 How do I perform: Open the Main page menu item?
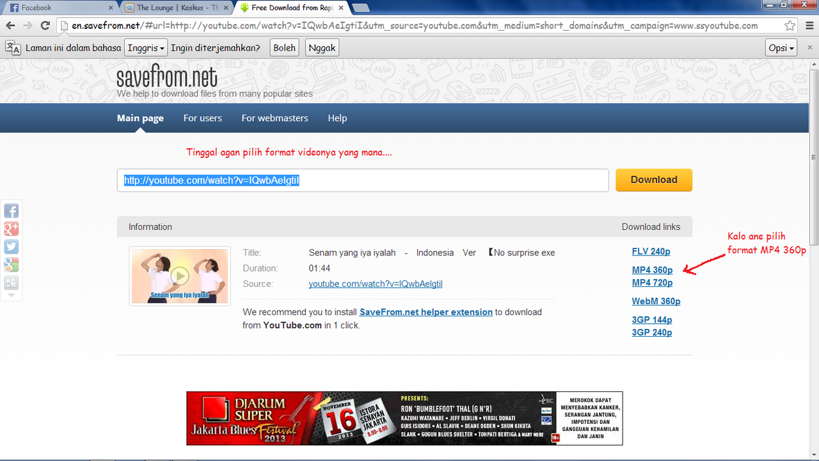pos(140,118)
